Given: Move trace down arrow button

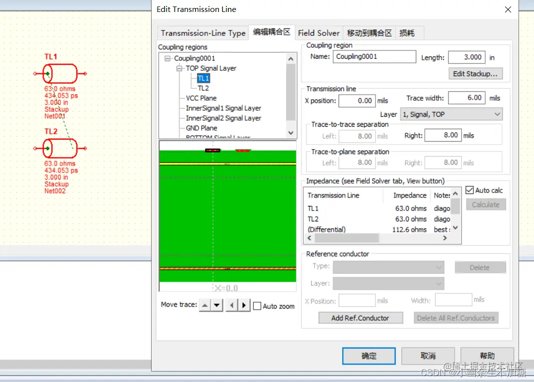Looking at the screenshot, I should point(216,305).
